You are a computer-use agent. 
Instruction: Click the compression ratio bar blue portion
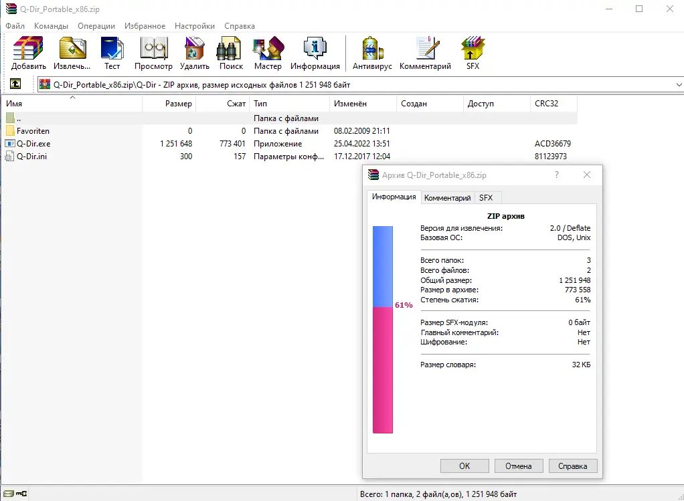383,266
